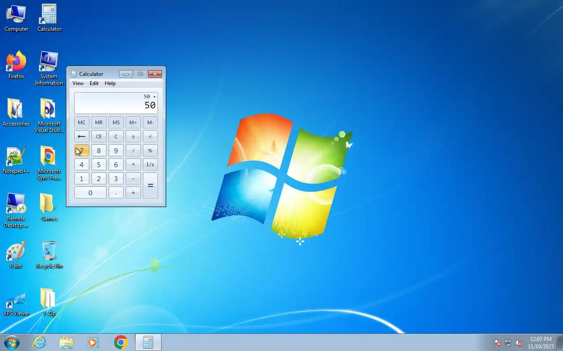Click the 2 digit key
Screen dimensions: 563x351
(x=99, y=179)
